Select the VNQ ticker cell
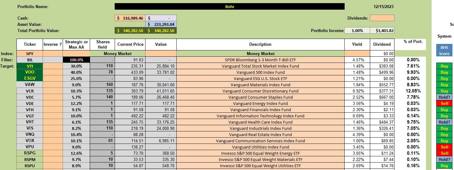The image size is (454, 170). (x=30, y=135)
